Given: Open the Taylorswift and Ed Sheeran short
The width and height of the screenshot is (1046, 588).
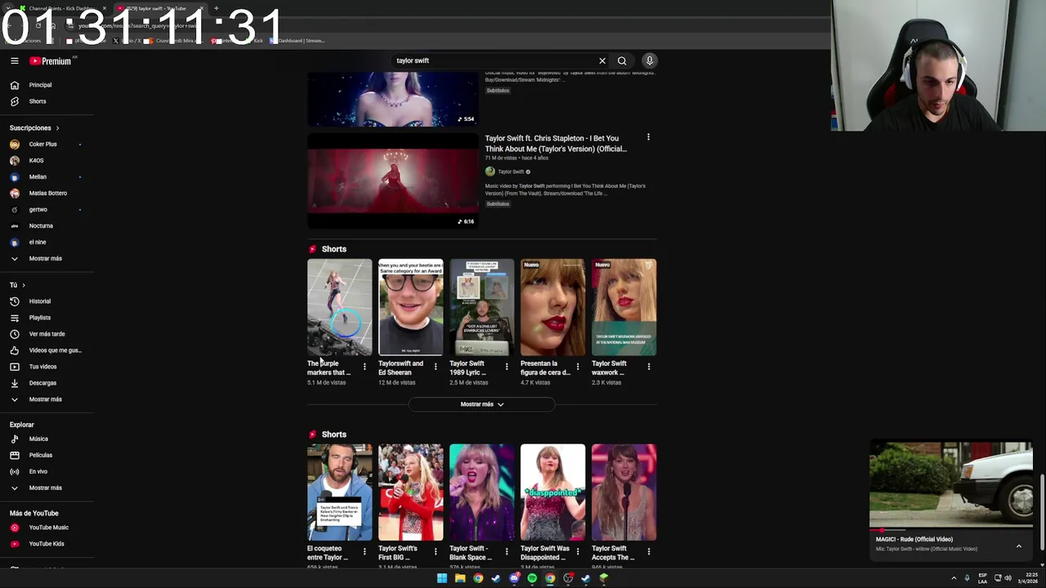Looking at the screenshot, I should [x=410, y=308].
